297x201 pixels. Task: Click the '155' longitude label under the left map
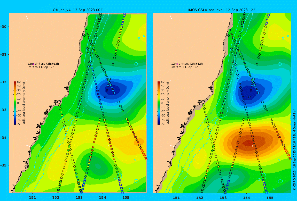coord(126,198)
